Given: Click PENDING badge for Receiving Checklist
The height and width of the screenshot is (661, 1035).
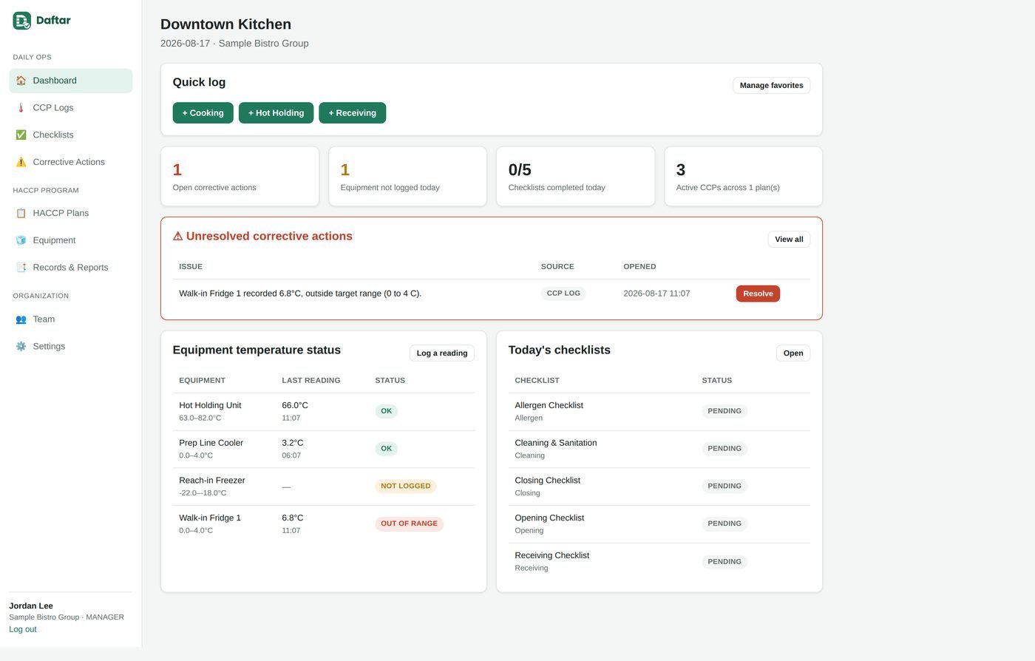Looking at the screenshot, I should pyautogui.click(x=724, y=562).
